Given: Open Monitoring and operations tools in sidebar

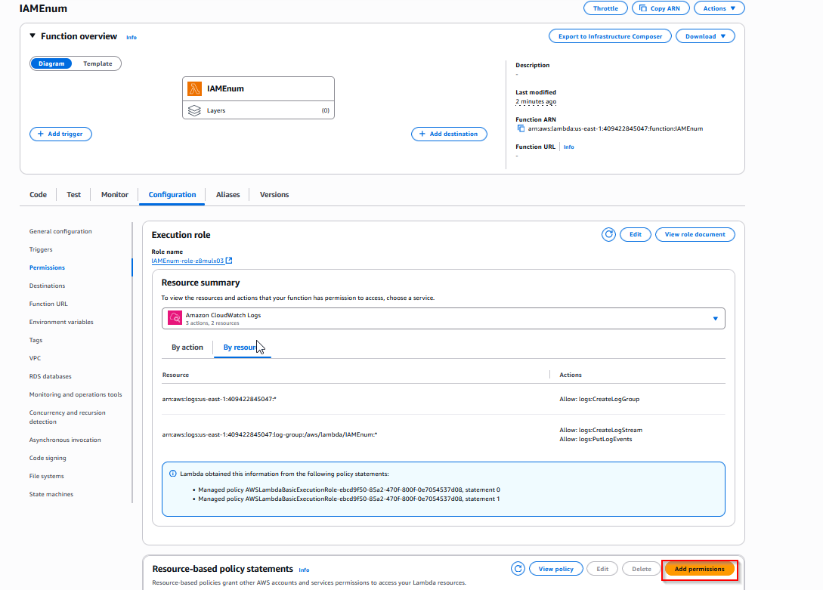Looking at the screenshot, I should [76, 394].
